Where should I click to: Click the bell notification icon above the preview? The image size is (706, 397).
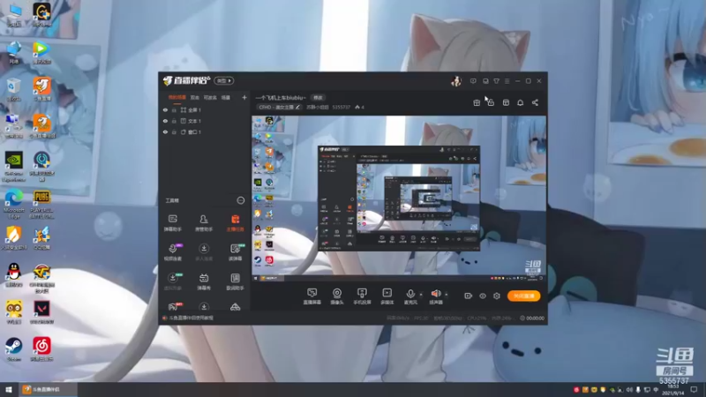(x=520, y=102)
